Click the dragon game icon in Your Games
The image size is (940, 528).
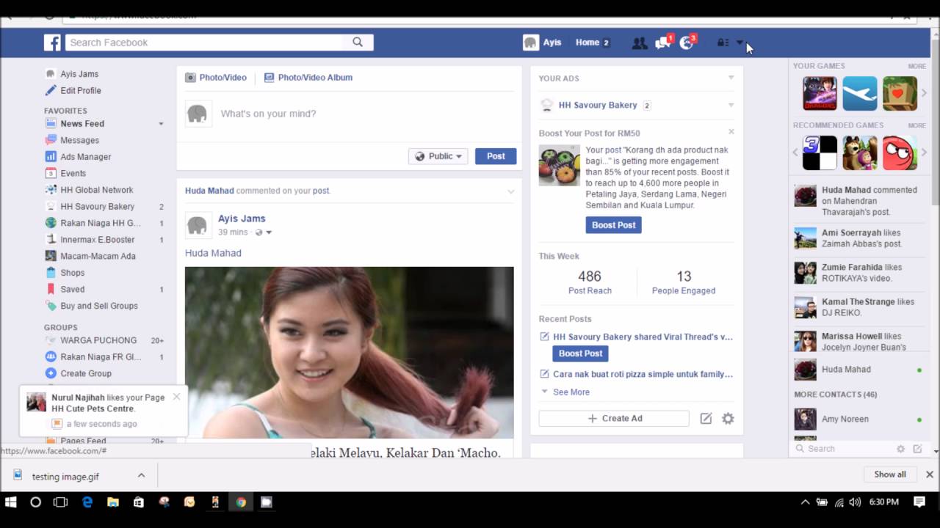tap(820, 94)
